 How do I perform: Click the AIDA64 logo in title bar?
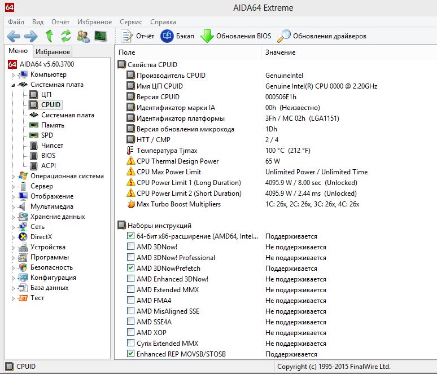[x=10, y=7]
